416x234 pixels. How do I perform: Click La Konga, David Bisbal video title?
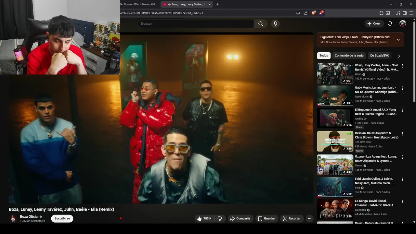click(x=375, y=203)
